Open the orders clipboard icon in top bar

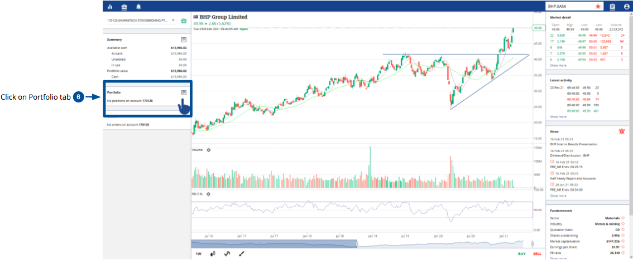(x=612, y=7)
